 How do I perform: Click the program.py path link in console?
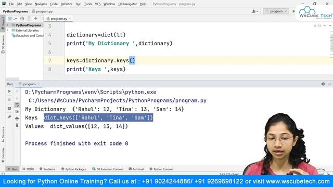[x=118, y=101]
